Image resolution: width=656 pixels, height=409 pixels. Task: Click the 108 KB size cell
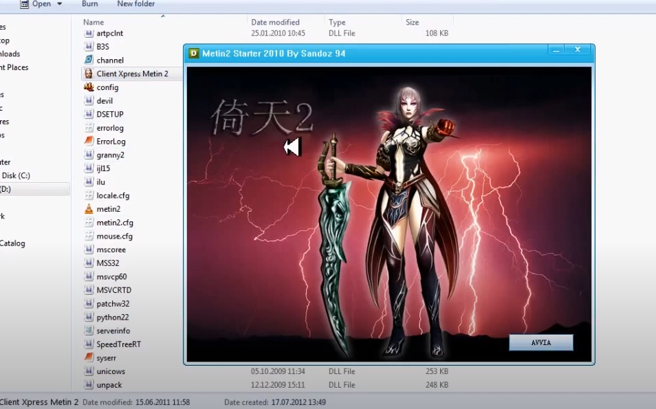(437, 34)
